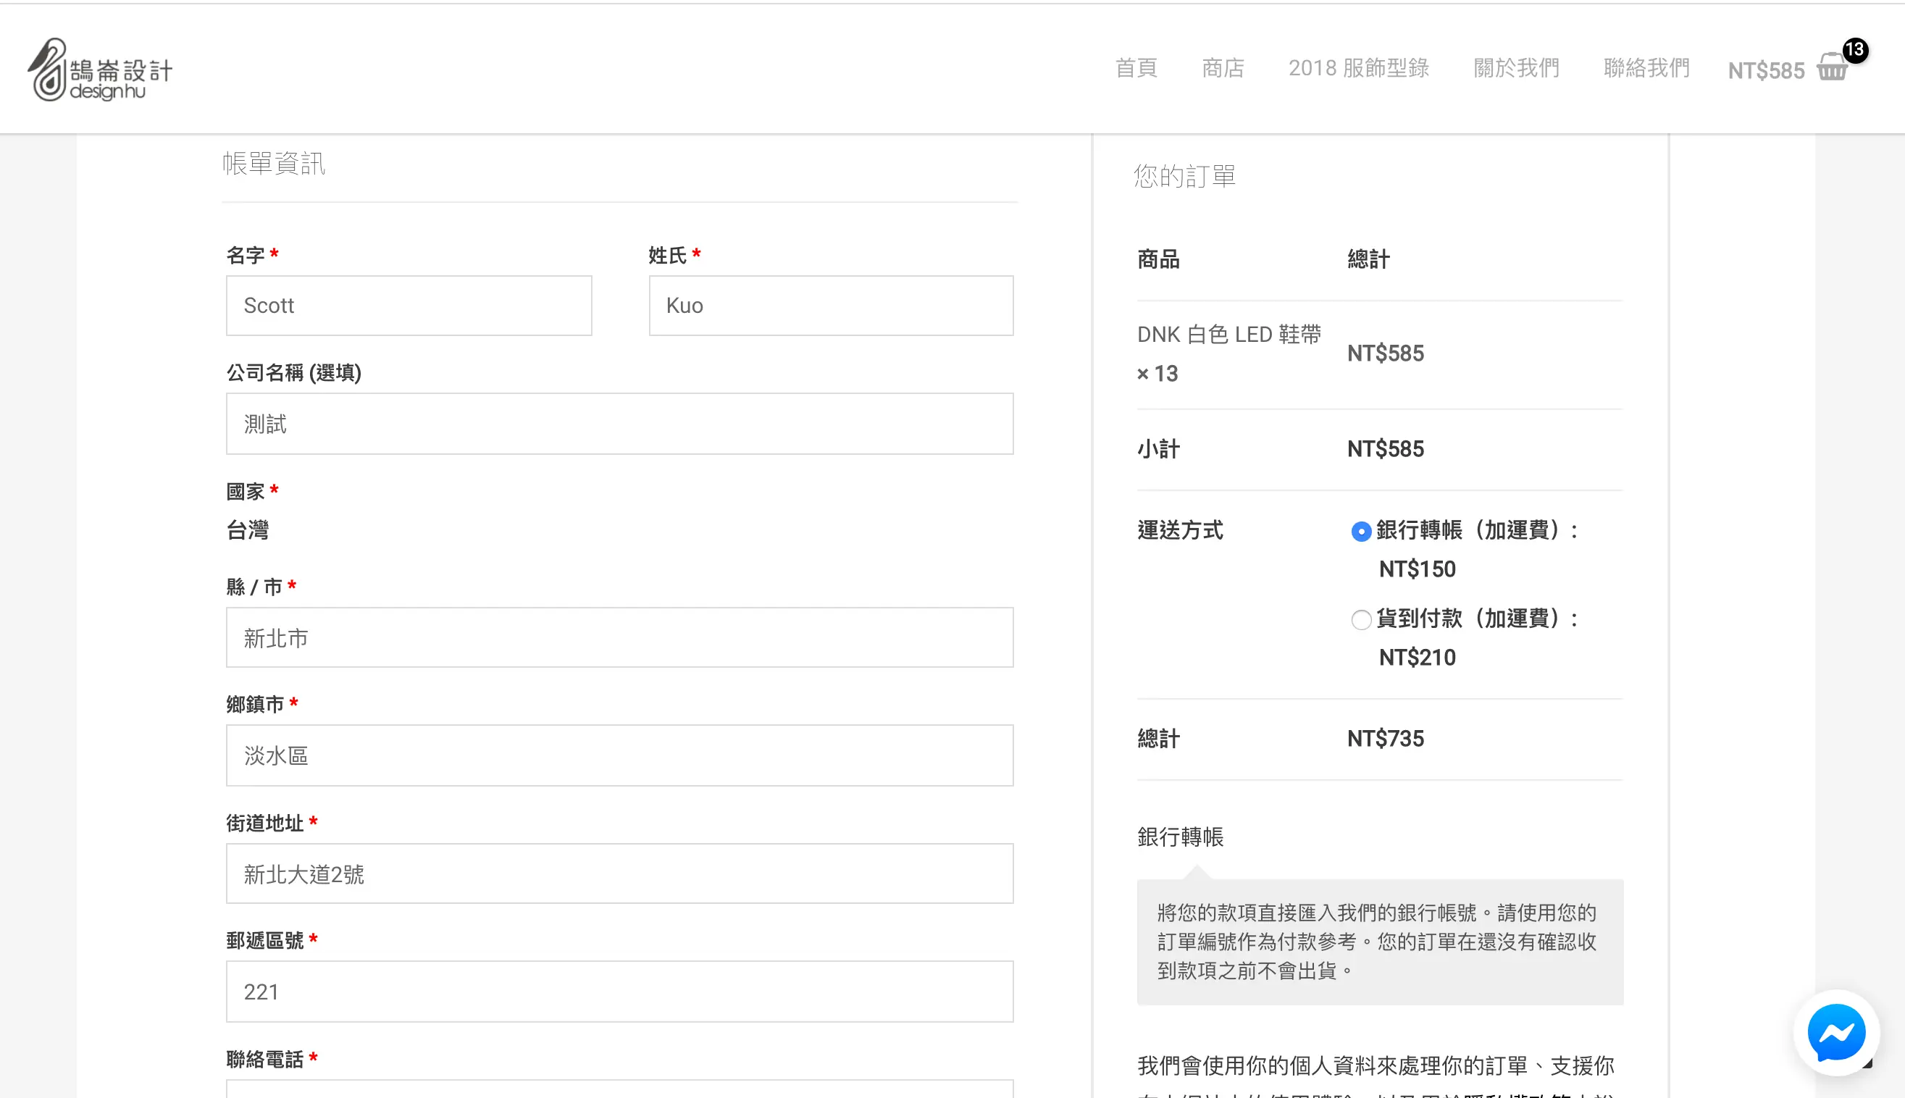Click the 您的訂單 heading
Viewport: 1905px width, 1098px height.
[1184, 177]
